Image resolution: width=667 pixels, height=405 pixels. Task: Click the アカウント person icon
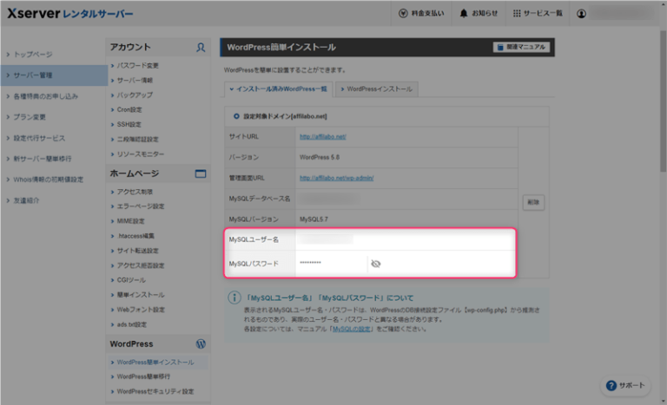pyautogui.click(x=201, y=47)
